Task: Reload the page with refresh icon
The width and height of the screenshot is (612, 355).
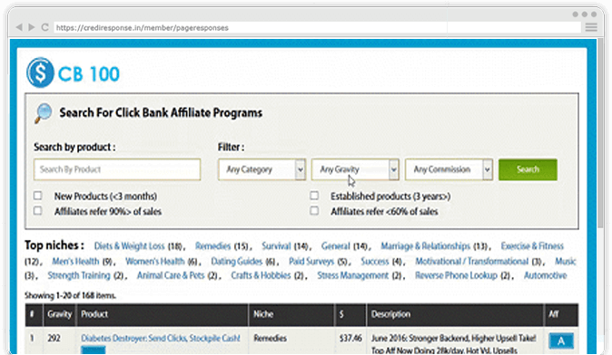Action: 44,27
